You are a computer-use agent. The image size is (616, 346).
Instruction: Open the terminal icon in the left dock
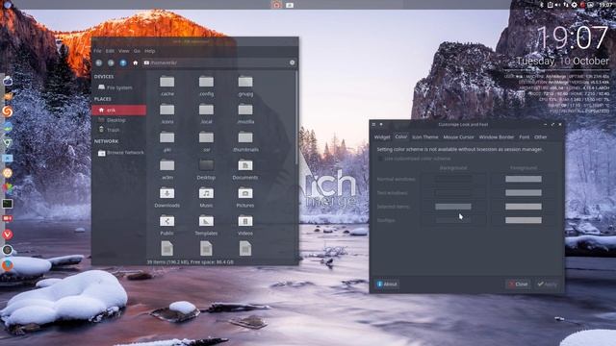point(8,204)
